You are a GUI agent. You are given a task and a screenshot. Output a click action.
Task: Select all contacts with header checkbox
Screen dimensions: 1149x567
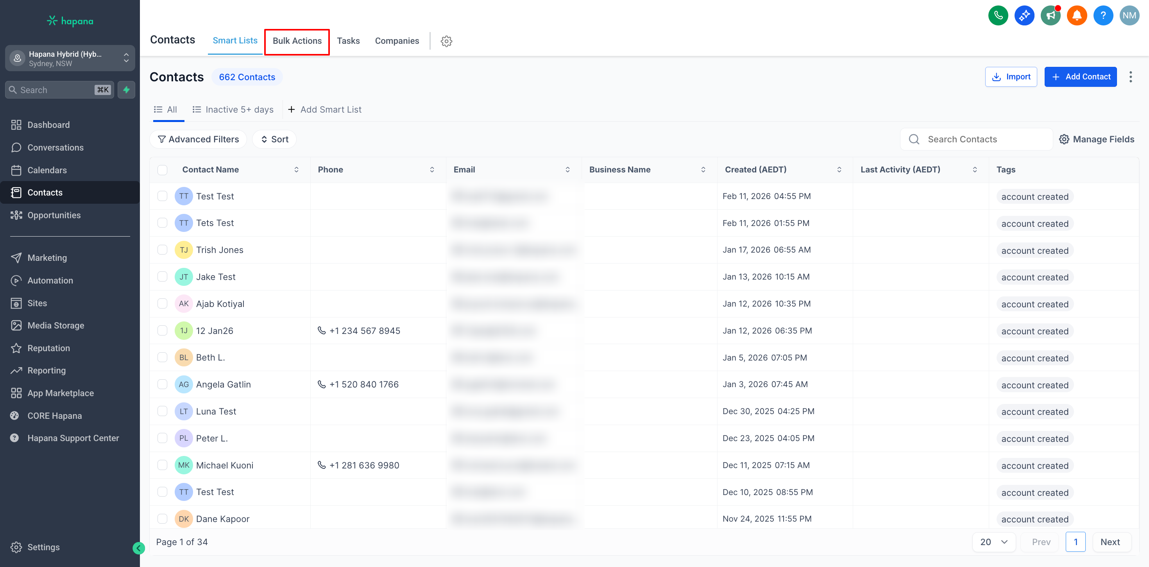click(x=162, y=170)
